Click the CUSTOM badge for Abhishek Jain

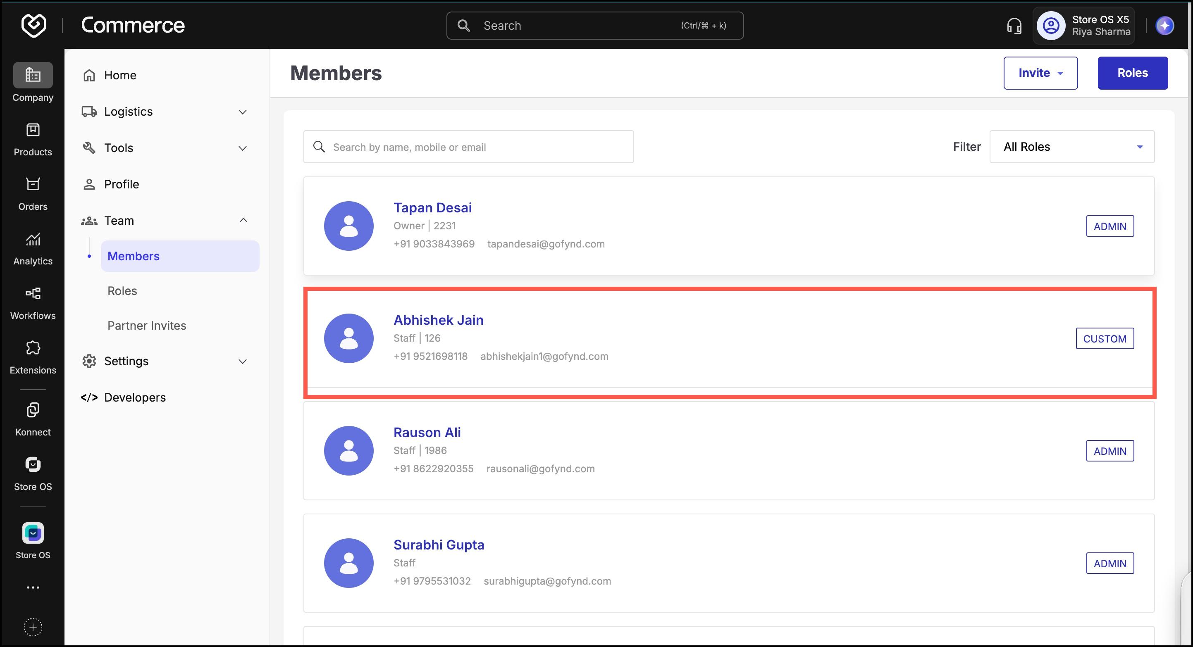[x=1105, y=339]
